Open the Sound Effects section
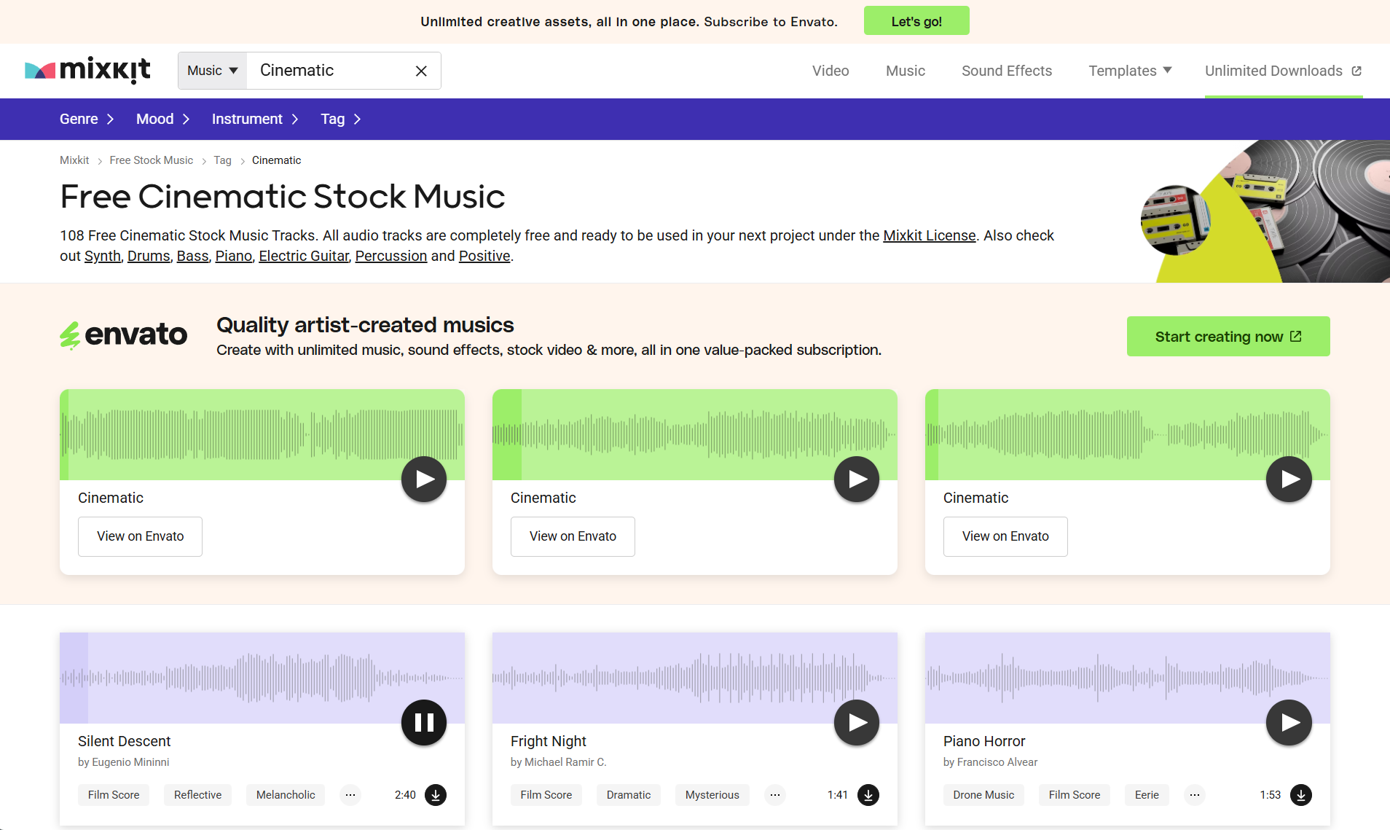Image resolution: width=1390 pixels, height=830 pixels. [1007, 71]
